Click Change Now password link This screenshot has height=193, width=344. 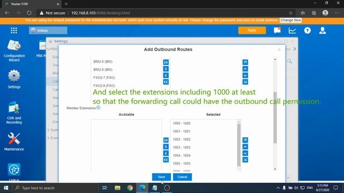[x=291, y=20]
